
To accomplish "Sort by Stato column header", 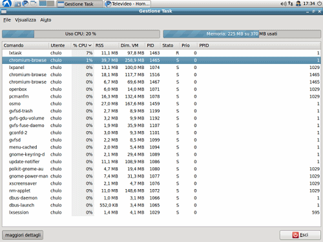I will 170,45.
